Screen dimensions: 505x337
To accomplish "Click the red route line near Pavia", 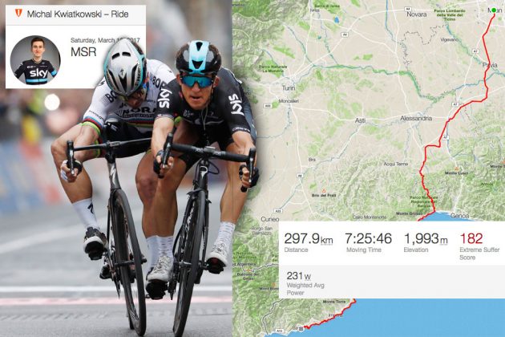I will tap(487, 79).
